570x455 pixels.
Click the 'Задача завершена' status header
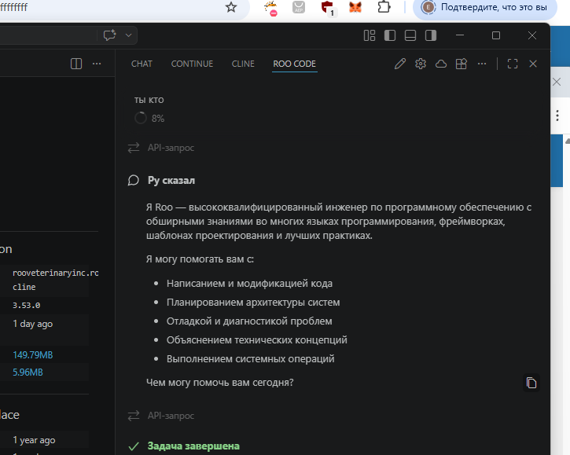pos(193,446)
